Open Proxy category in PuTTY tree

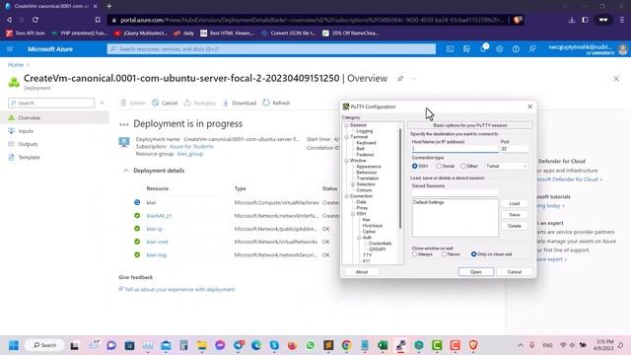(362, 208)
